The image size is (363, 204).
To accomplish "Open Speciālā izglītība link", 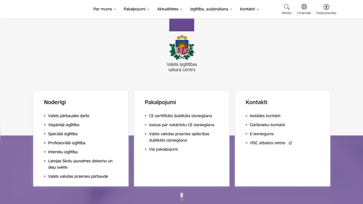I will pos(63,134).
